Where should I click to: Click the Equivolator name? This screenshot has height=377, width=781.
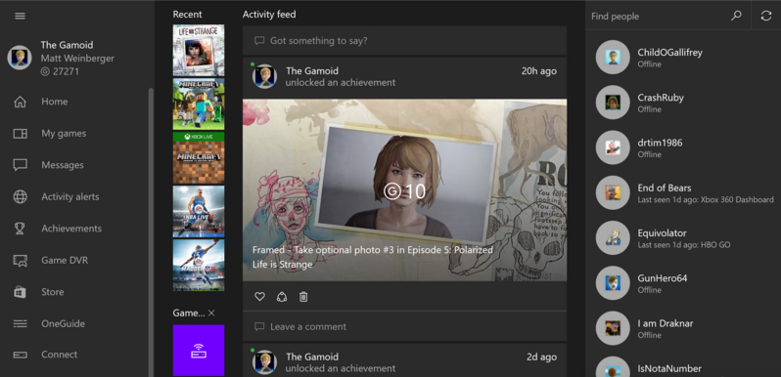(x=662, y=233)
